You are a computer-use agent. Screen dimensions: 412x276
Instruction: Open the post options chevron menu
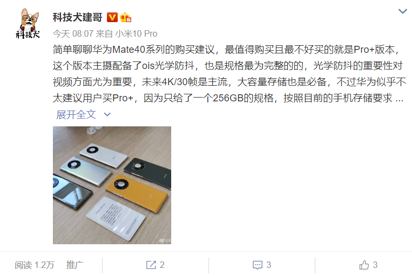point(402,11)
